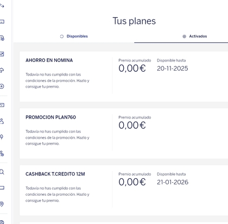This screenshot has width=228, height=224.
Task: Open the magnifying glass search icon
Action: pos(2,172)
